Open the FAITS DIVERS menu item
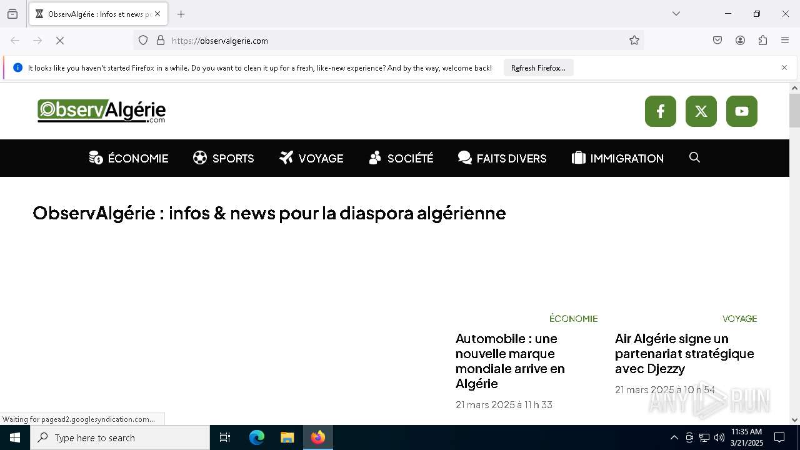This screenshot has width=800, height=450. [502, 158]
